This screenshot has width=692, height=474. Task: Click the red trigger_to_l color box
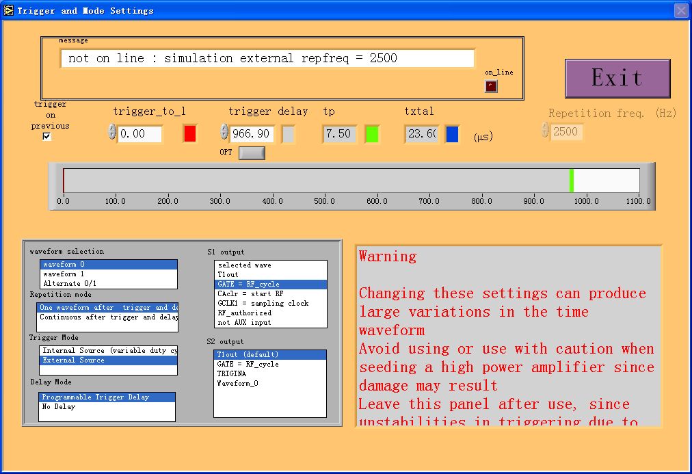190,133
